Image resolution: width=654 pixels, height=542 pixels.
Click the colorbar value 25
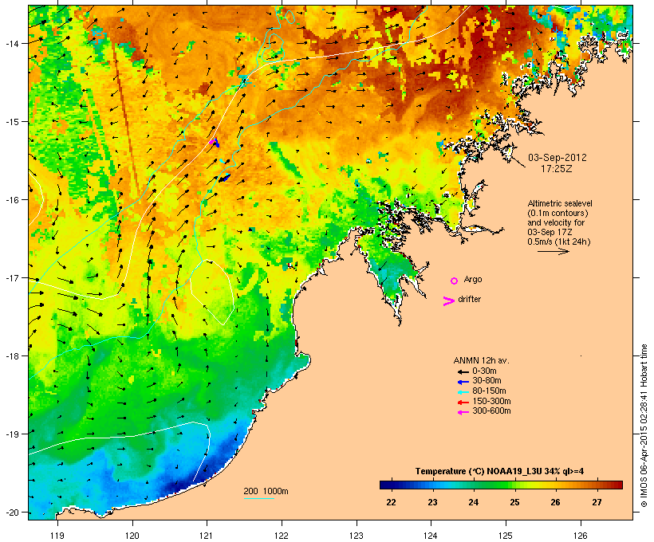514,502
